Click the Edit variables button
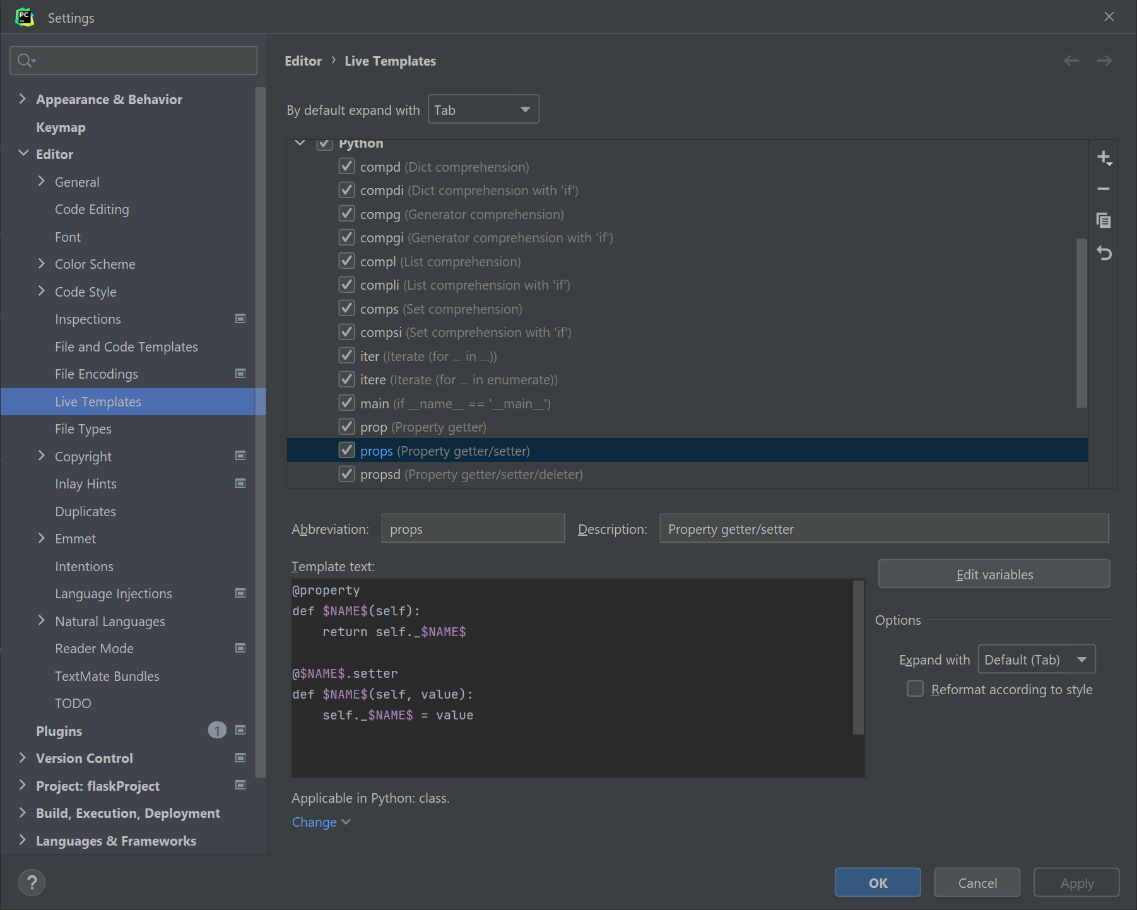The image size is (1137, 910). [994, 574]
